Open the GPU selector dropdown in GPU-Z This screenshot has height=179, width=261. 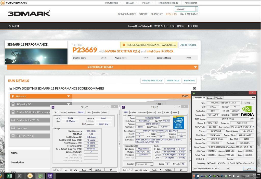click(x=211, y=169)
